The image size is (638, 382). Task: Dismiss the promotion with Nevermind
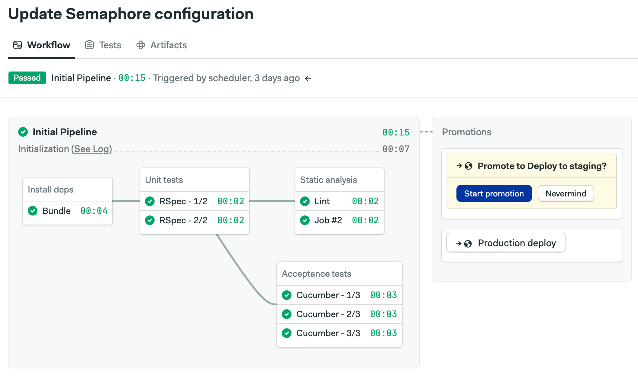click(x=565, y=193)
